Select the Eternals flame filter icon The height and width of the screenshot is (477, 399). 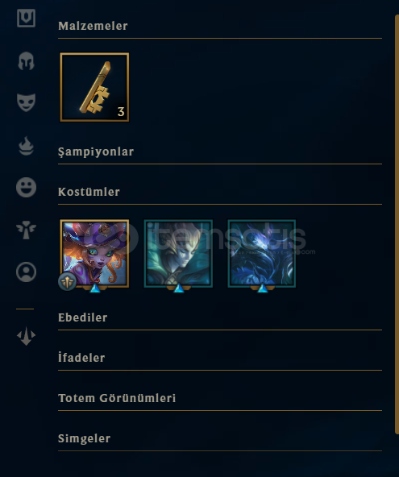pyautogui.click(x=26, y=146)
